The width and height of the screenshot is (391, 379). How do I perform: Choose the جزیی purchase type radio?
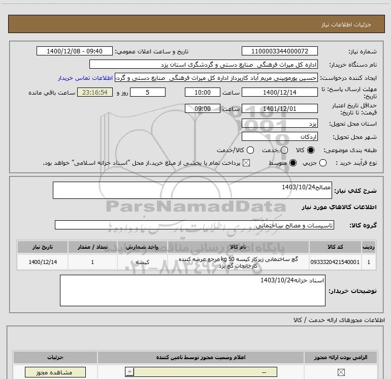pos(322,163)
